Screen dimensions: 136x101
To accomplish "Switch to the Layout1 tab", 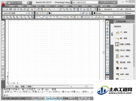I will click(x=23, y=87).
